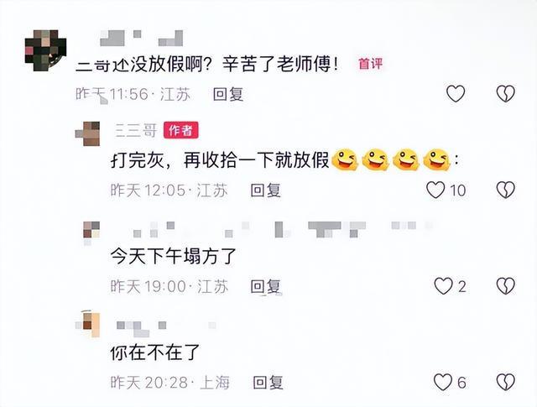The image size is (537, 407).
Task: Dislike the 11:56 comment with the broken heart
Action: click(506, 93)
